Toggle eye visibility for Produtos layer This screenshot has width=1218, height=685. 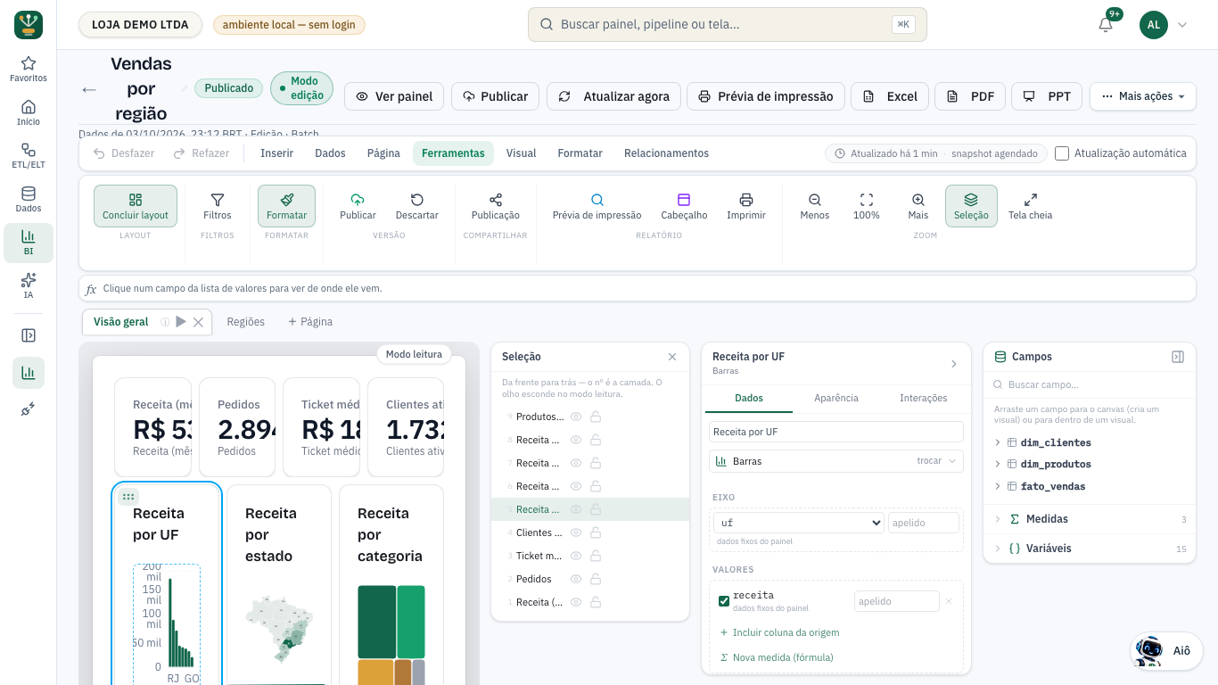click(576, 417)
